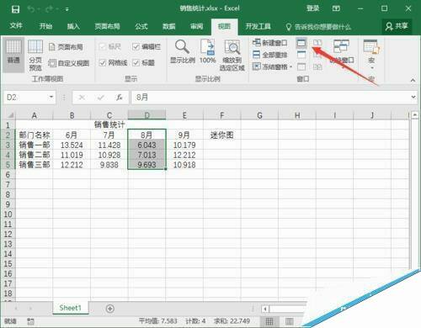Switch to the Insert (插入) tab

coord(73,26)
